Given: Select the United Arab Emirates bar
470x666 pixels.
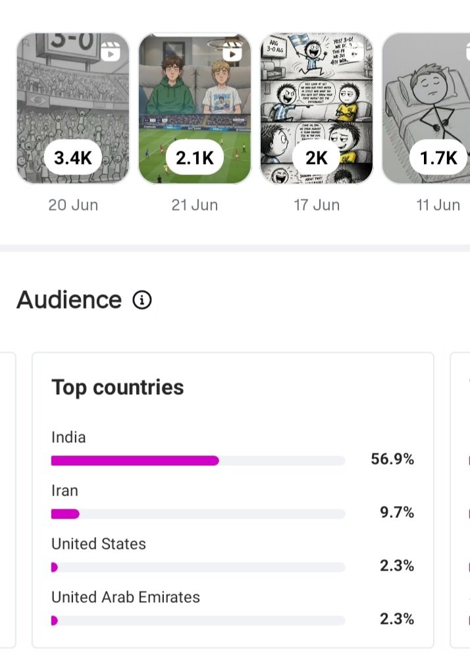Looking at the screenshot, I should pos(198,621).
